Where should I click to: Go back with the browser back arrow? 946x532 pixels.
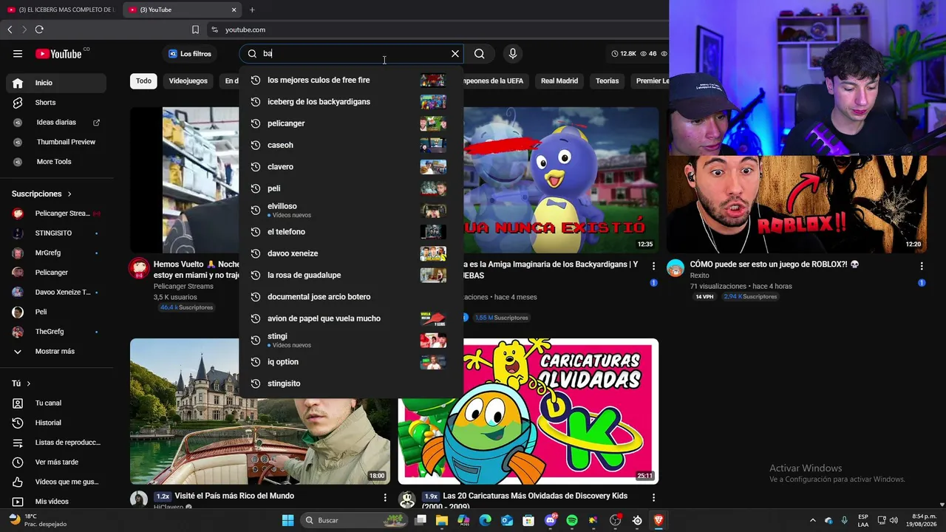[10, 30]
